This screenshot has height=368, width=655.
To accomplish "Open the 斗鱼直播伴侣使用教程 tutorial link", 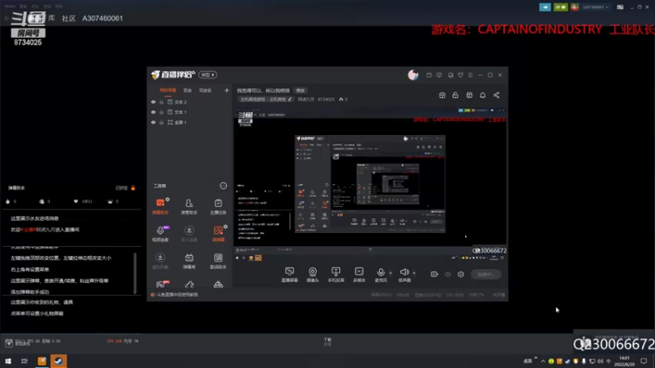I will coord(177,294).
